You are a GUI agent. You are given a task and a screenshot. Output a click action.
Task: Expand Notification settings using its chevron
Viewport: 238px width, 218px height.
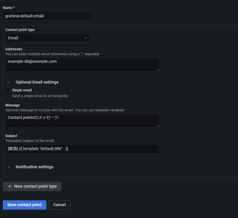[9, 167]
